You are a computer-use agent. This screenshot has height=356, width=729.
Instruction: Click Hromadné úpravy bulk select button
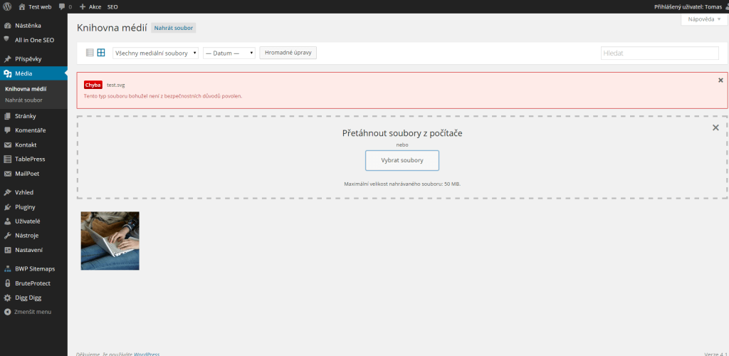[x=288, y=53]
